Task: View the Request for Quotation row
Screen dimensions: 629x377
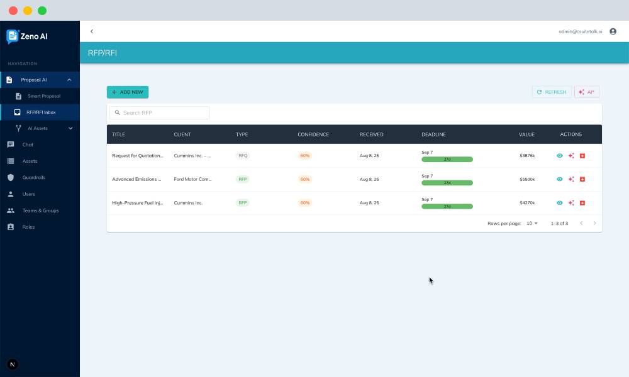Action: (x=560, y=155)
